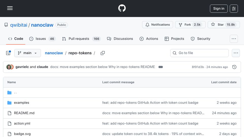244x137 pixels.
Task: Open the README.md file
Action: point(24,113)
